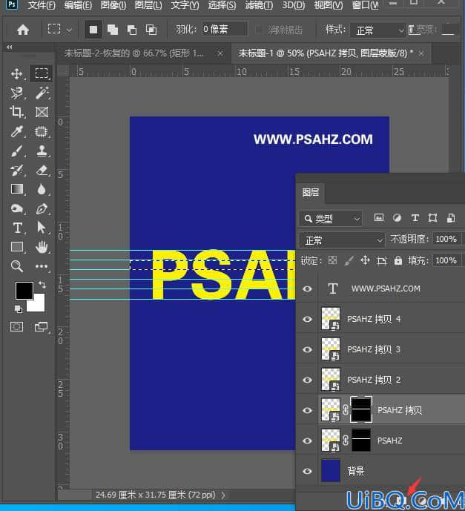Image resolution: width=465 pixels, height=511 pixels.
Task: Filter layers by pixel layer icon
Action: tap(379, 218)
